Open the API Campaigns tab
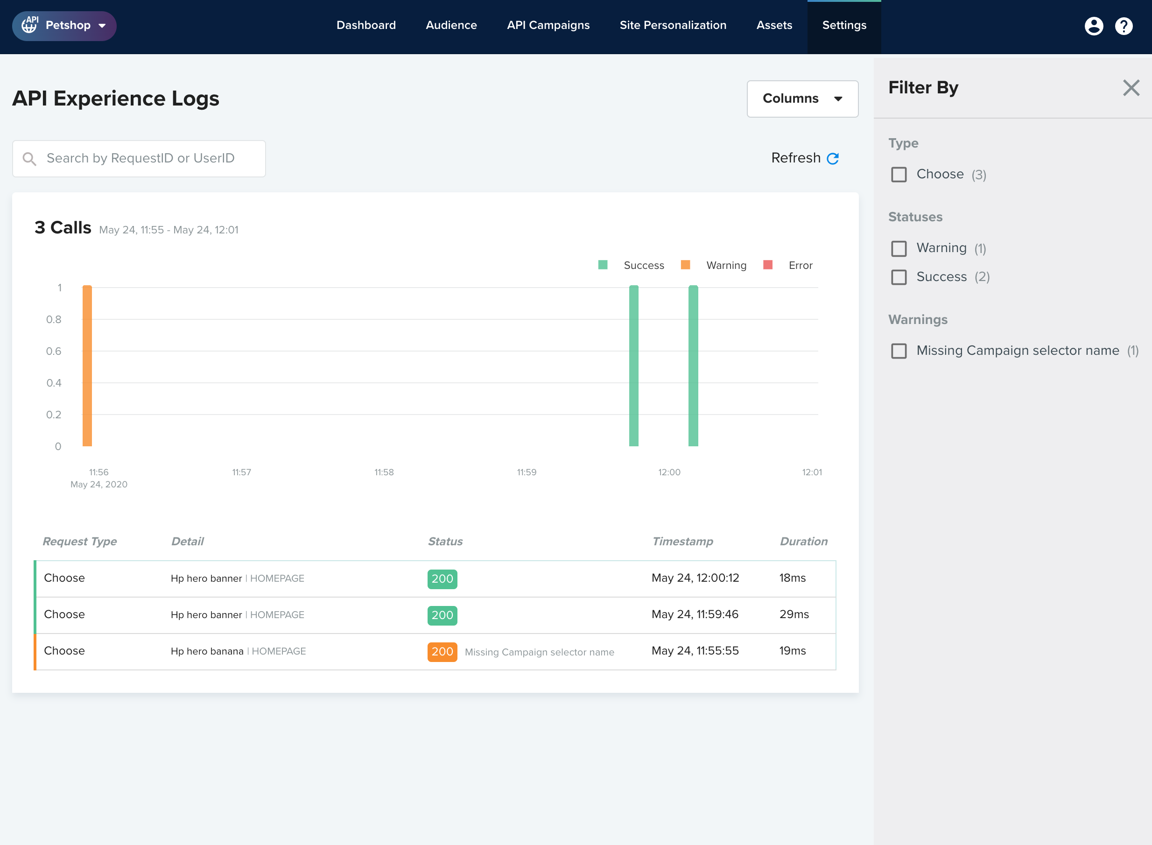 [548, 26]
